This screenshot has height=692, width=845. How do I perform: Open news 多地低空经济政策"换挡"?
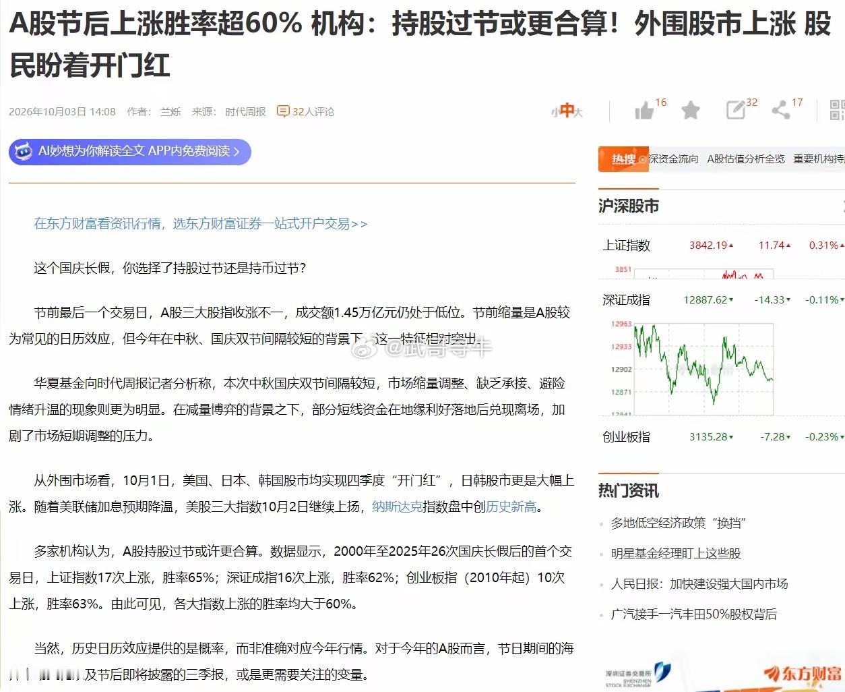click(678, 523)
